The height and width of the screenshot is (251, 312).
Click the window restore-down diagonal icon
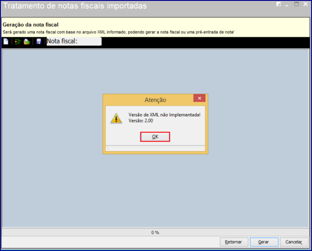(x=279, y=4)
